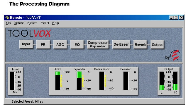Open the Compressor Expander block

coord(98,44)
